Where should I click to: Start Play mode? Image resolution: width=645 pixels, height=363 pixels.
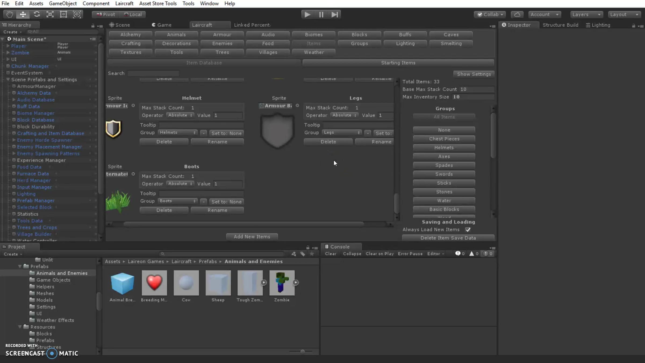(x=307, y=15)
